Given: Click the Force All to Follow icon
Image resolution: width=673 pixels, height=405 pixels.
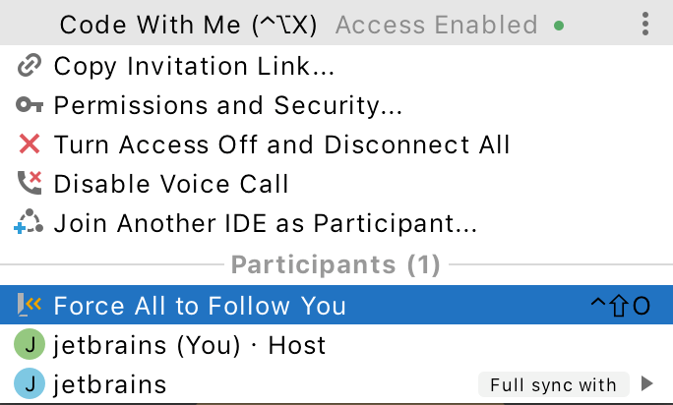Looking at the screenshot, I should (30, 306).
